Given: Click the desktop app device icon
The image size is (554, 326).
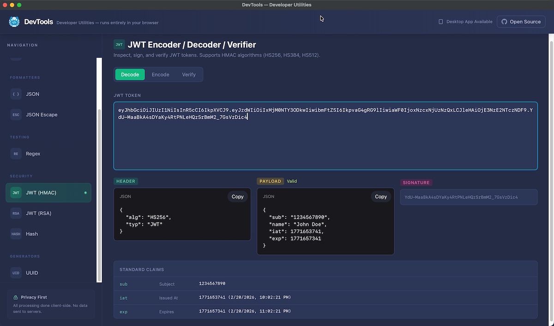Looking at the screenshot, I should [441, 22].
